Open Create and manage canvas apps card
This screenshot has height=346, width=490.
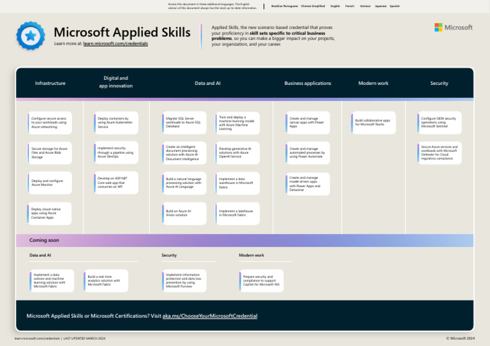point(308,123)
